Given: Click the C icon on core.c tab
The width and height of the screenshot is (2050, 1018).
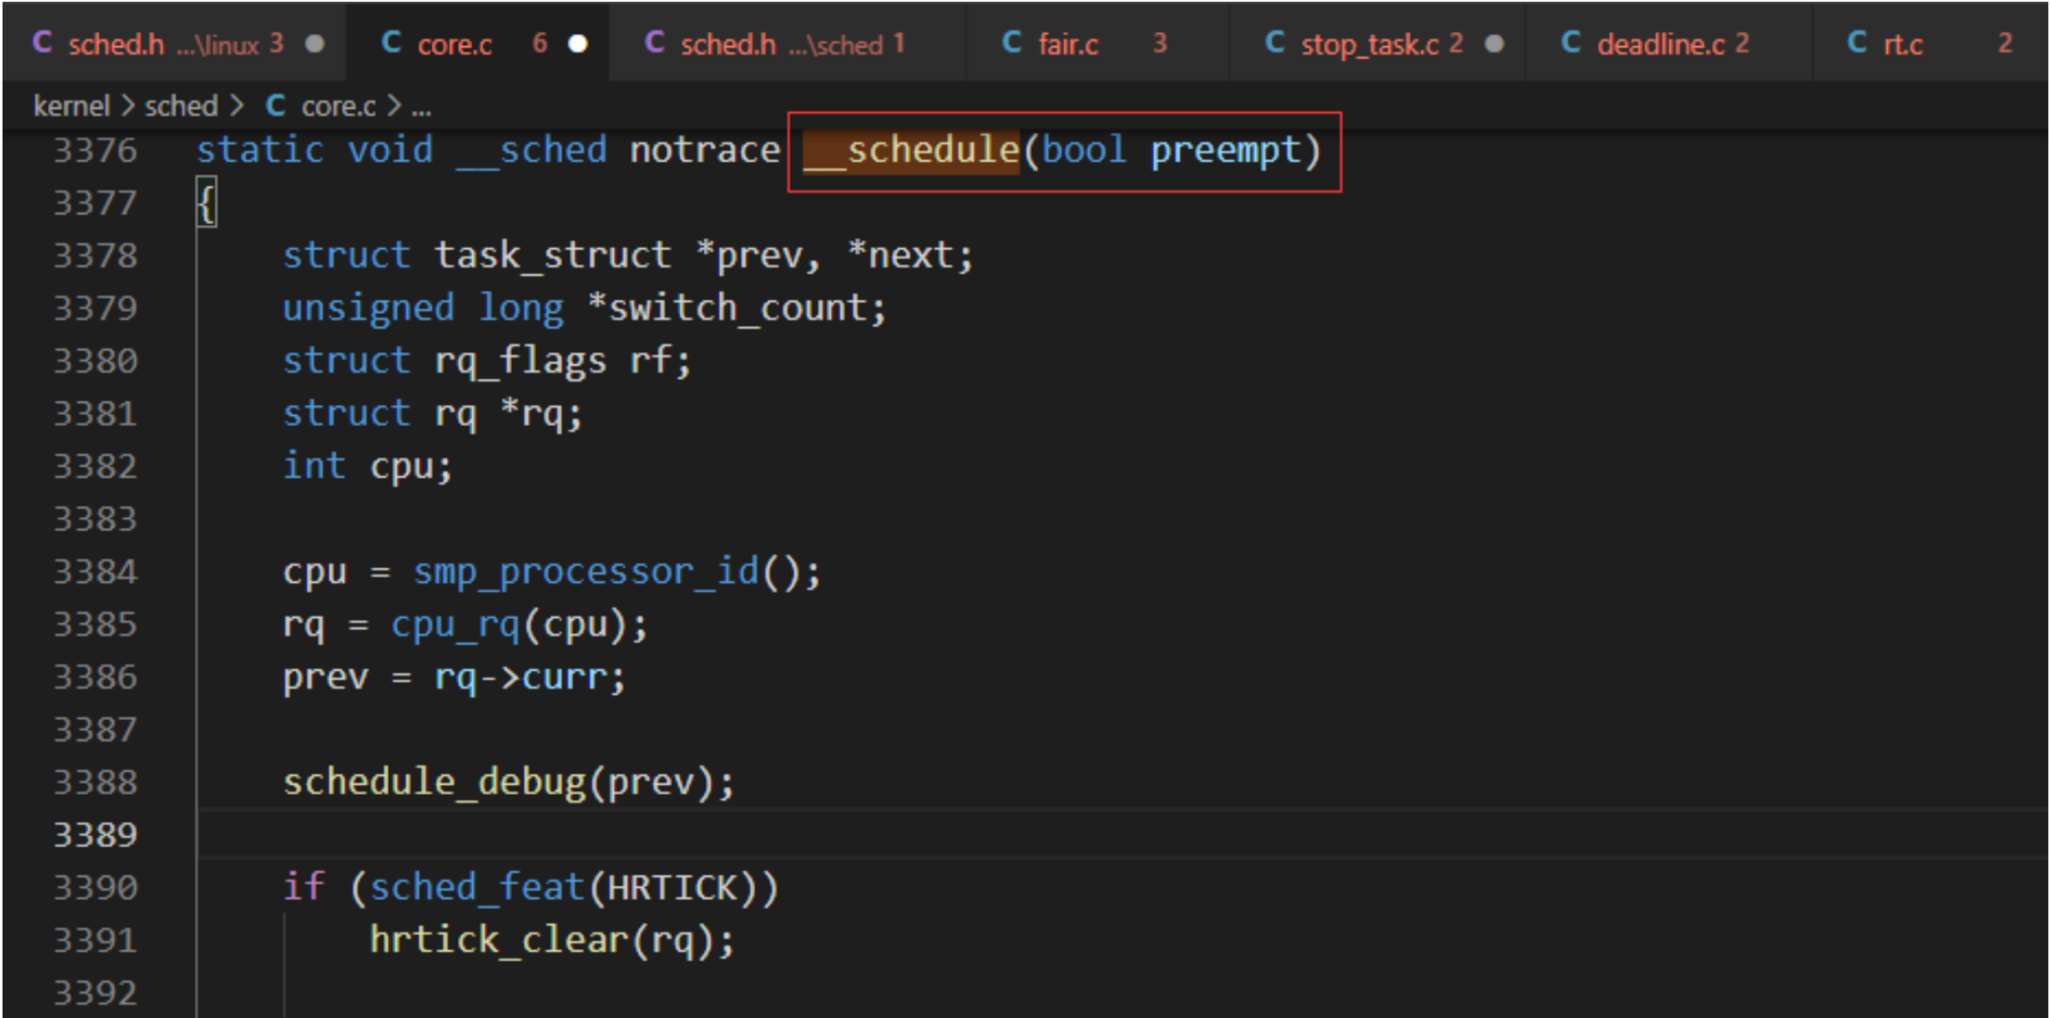Looking at the screenshot, I should tap(391, 42).
